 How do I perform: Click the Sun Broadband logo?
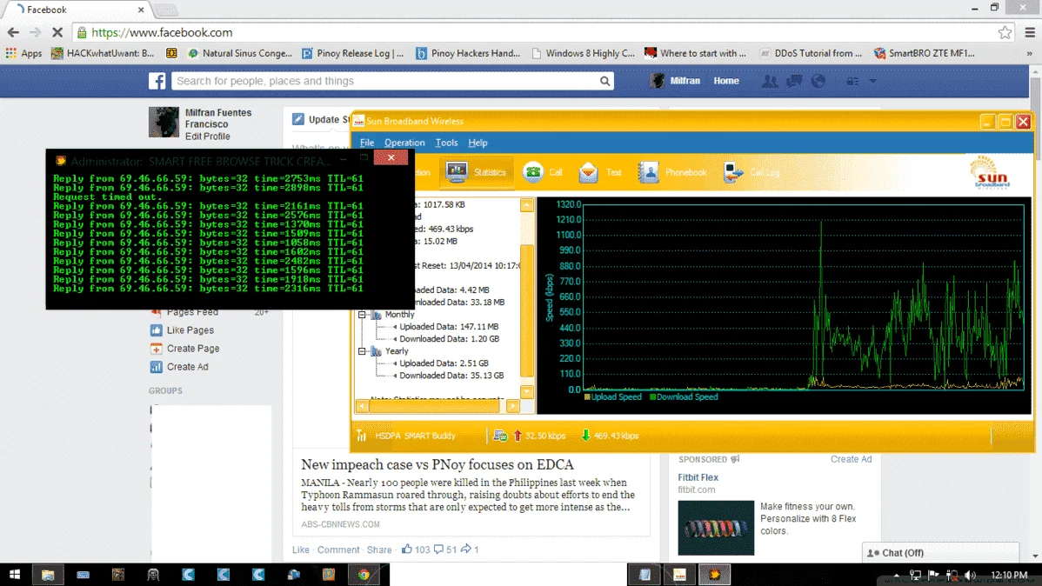[991, 173]
